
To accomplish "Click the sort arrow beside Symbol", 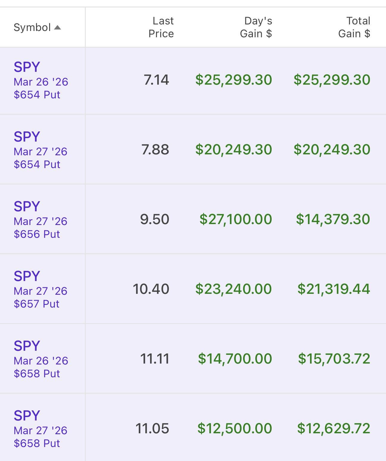I will pos(57,28).
